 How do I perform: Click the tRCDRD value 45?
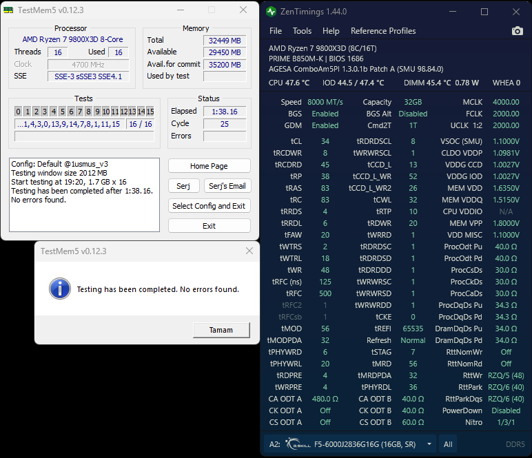[325, 165]
